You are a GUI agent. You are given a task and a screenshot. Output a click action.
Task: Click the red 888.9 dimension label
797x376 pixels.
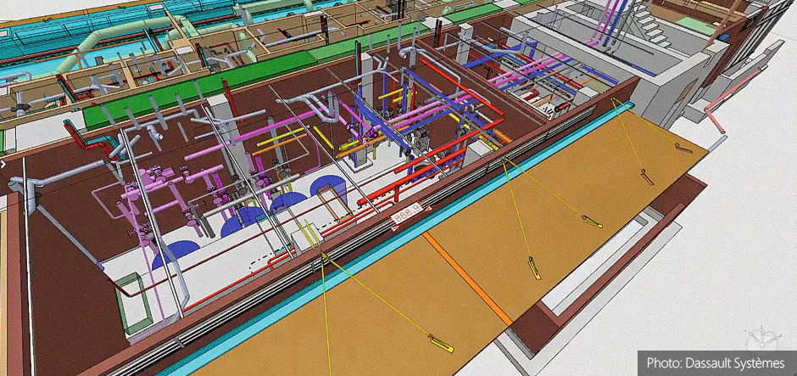click(x=408, y=217)
